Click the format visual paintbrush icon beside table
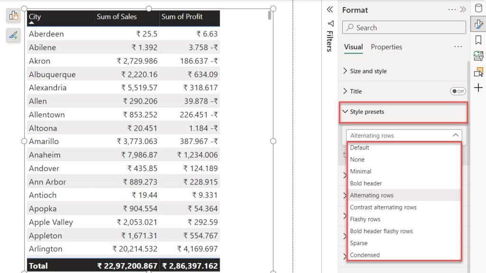This screenshot has width=486, height=273. (x=13, y=35)
